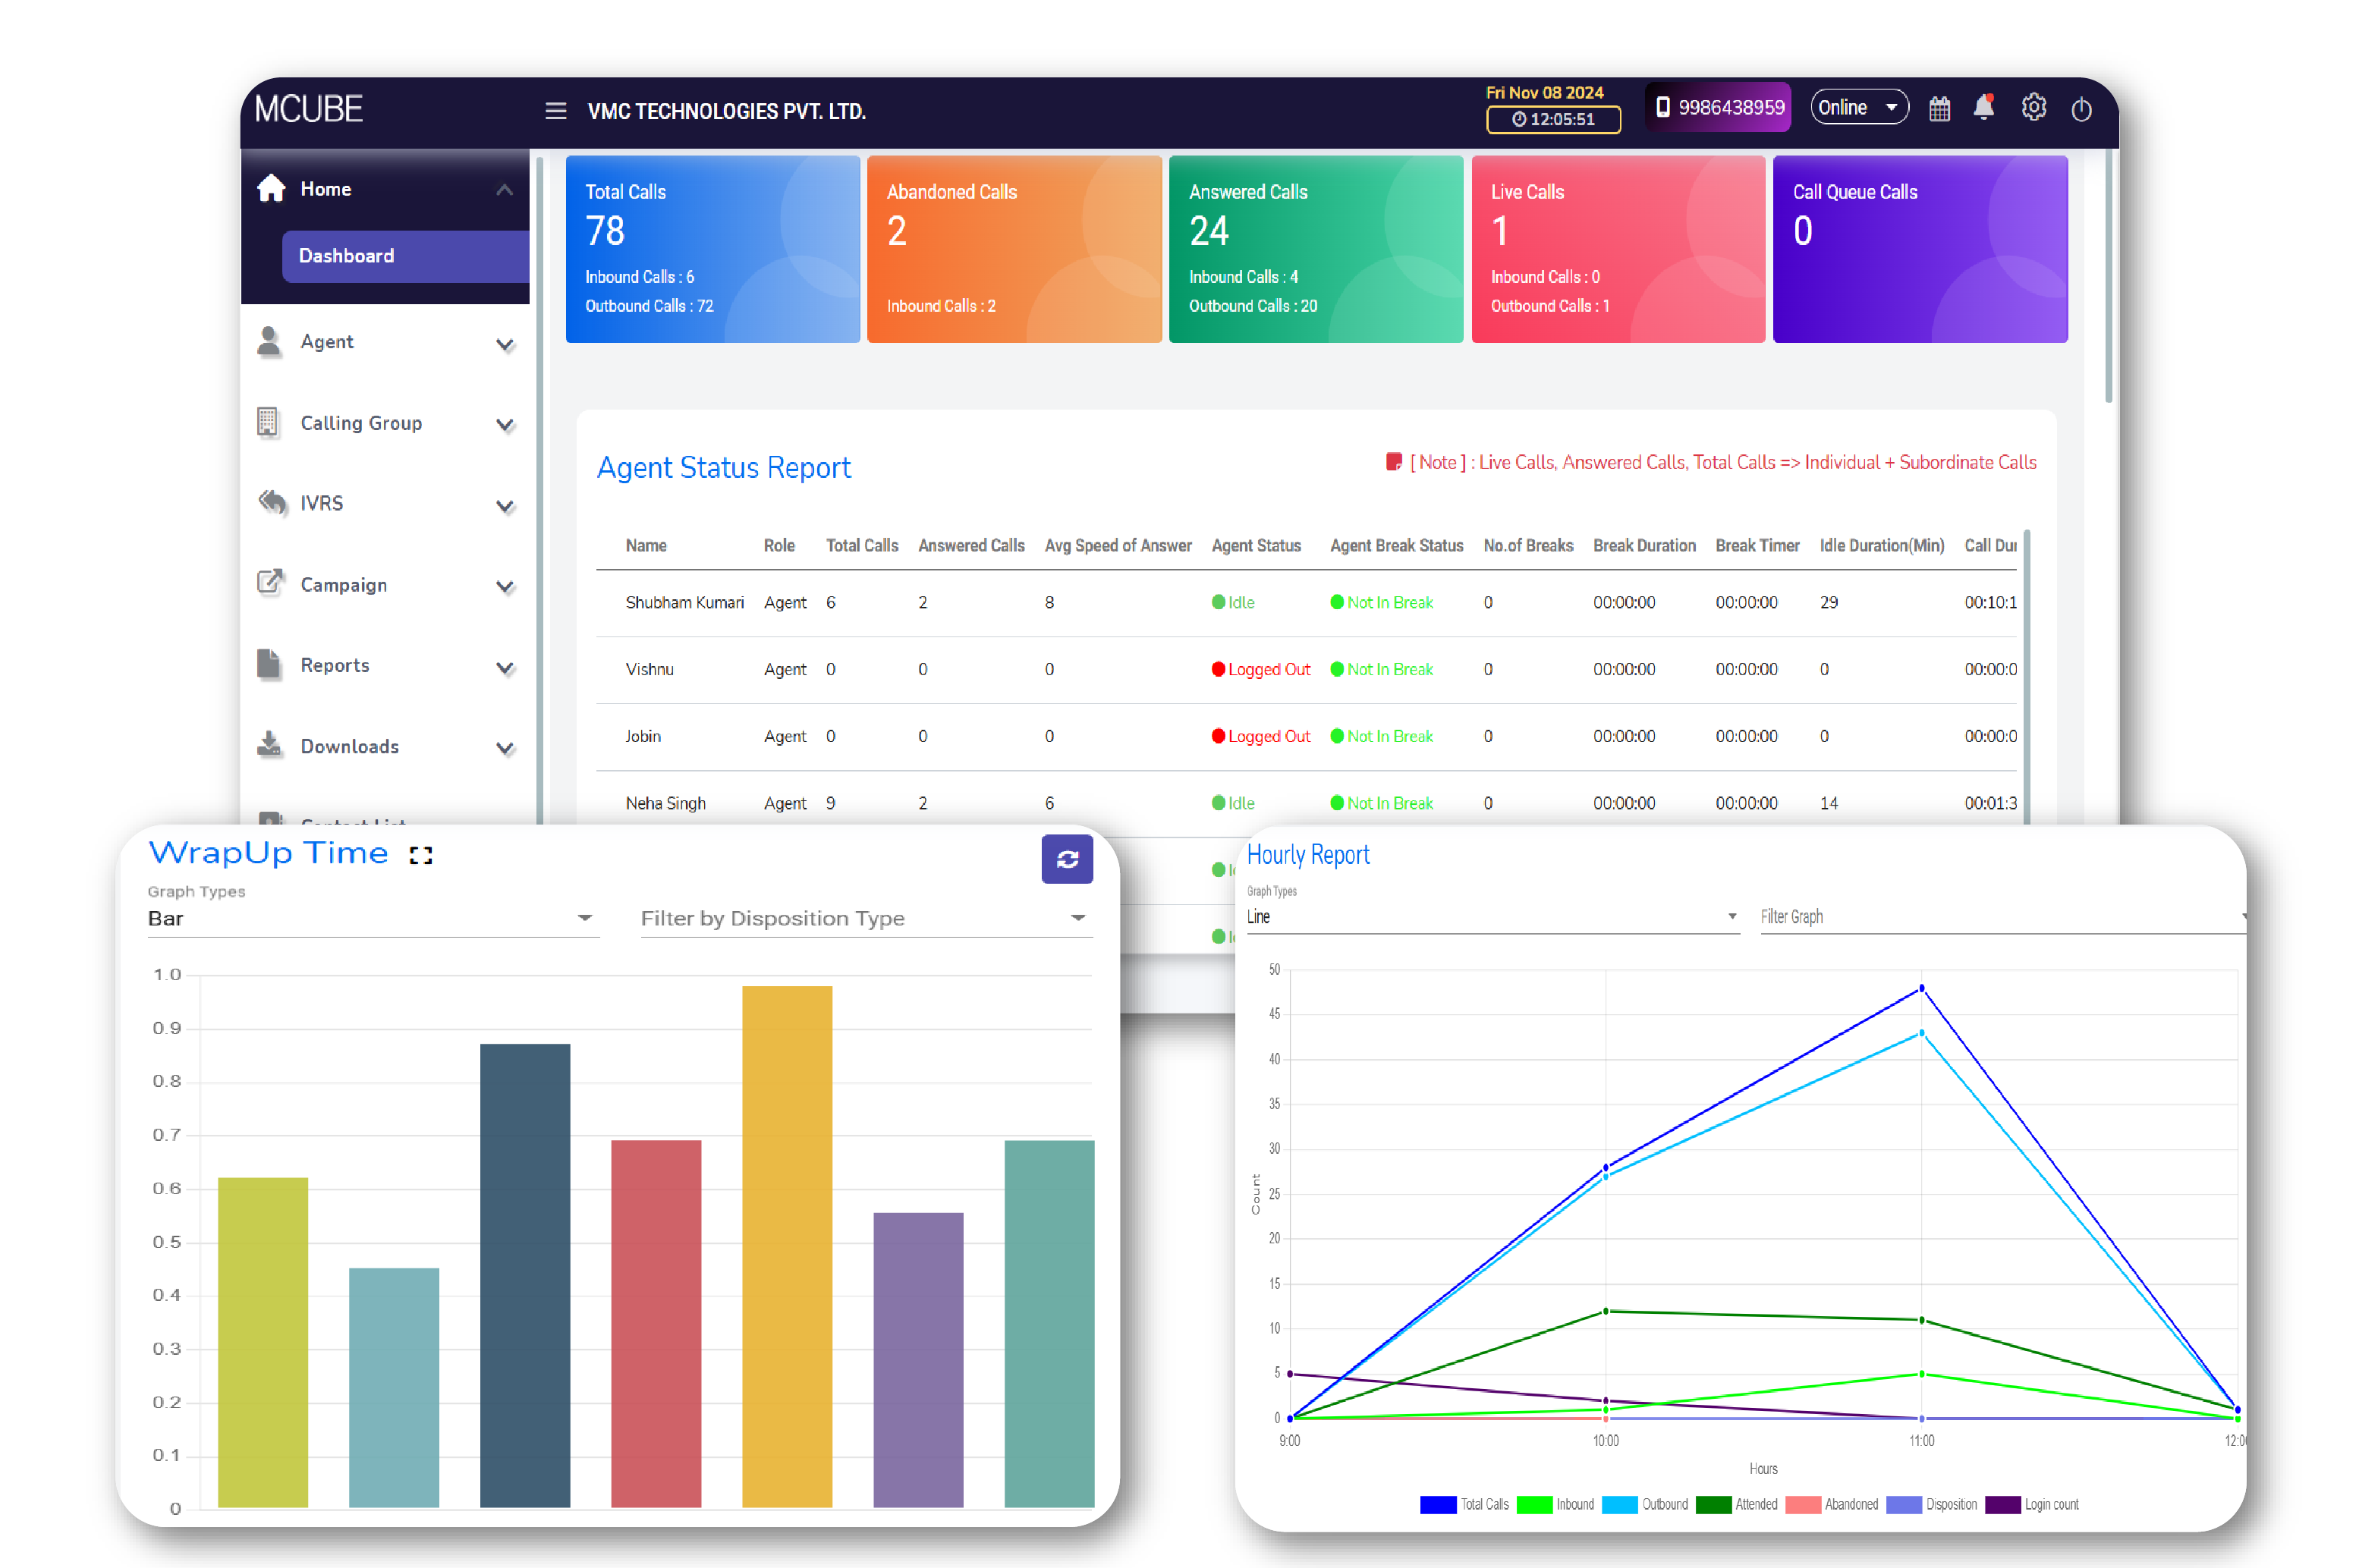
Task: Toggle Login count legend series
Action: pyautogui.click(x=2031, y=1504)
